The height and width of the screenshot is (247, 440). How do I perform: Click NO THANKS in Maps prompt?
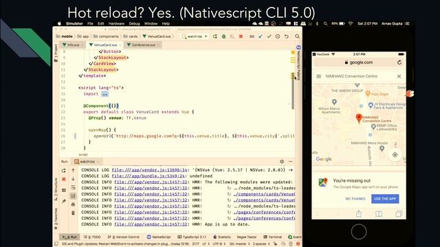[x=355, y=199]
